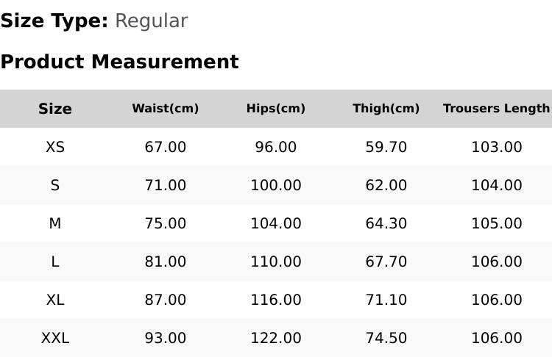The image size is (552, 357).
Task: Select the S size row label
Action: 55,185
